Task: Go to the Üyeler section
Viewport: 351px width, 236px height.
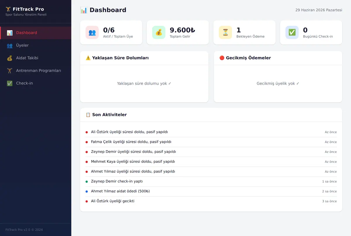Action: tap(36, 45)
